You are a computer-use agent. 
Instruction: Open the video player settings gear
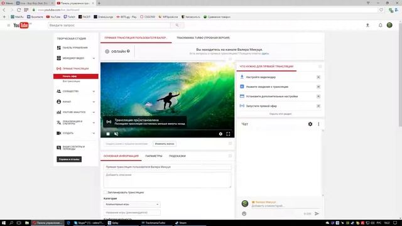[x=220, y=134]
